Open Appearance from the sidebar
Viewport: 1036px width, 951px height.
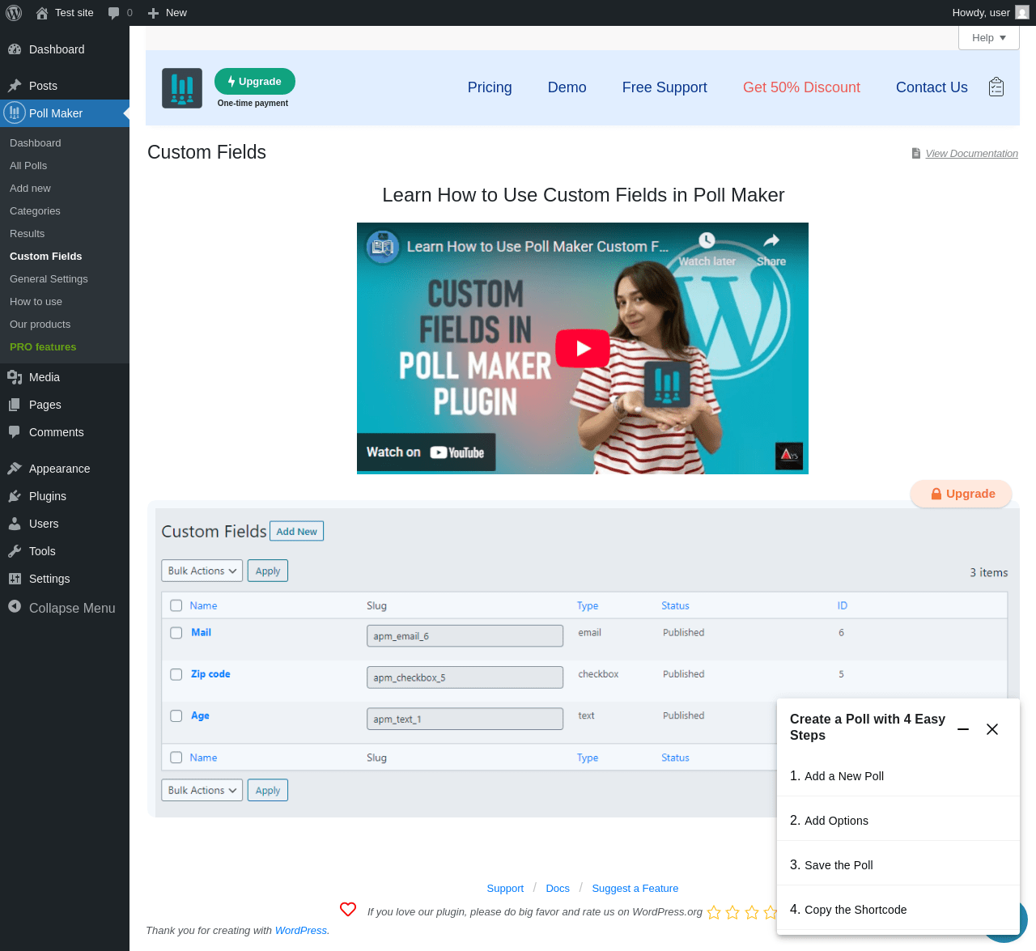65,469
